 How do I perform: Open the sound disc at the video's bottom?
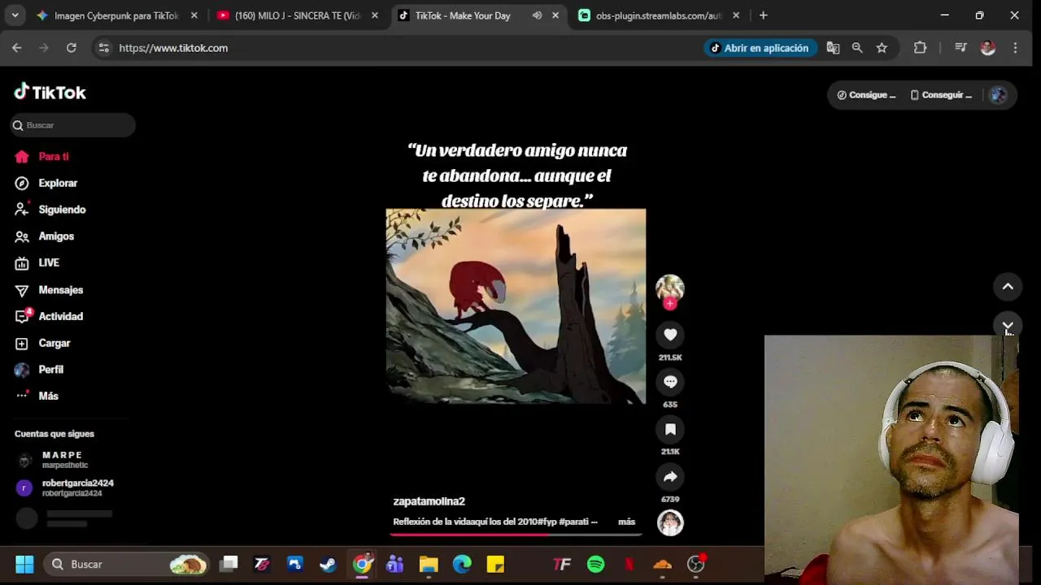click(x=670, y=522)
